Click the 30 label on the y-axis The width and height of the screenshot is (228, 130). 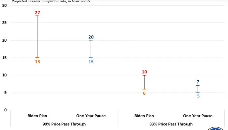click(4, 6)
